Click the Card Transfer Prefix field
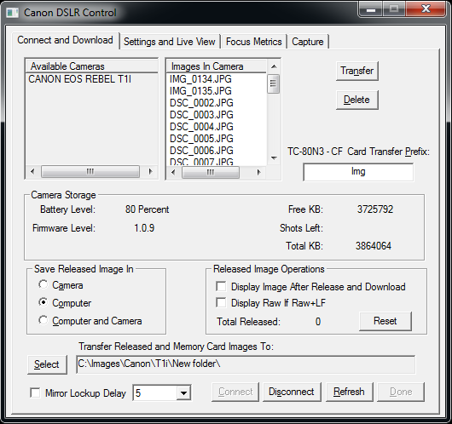This screenshot has width=452, height=424. (x=358, y=172)
